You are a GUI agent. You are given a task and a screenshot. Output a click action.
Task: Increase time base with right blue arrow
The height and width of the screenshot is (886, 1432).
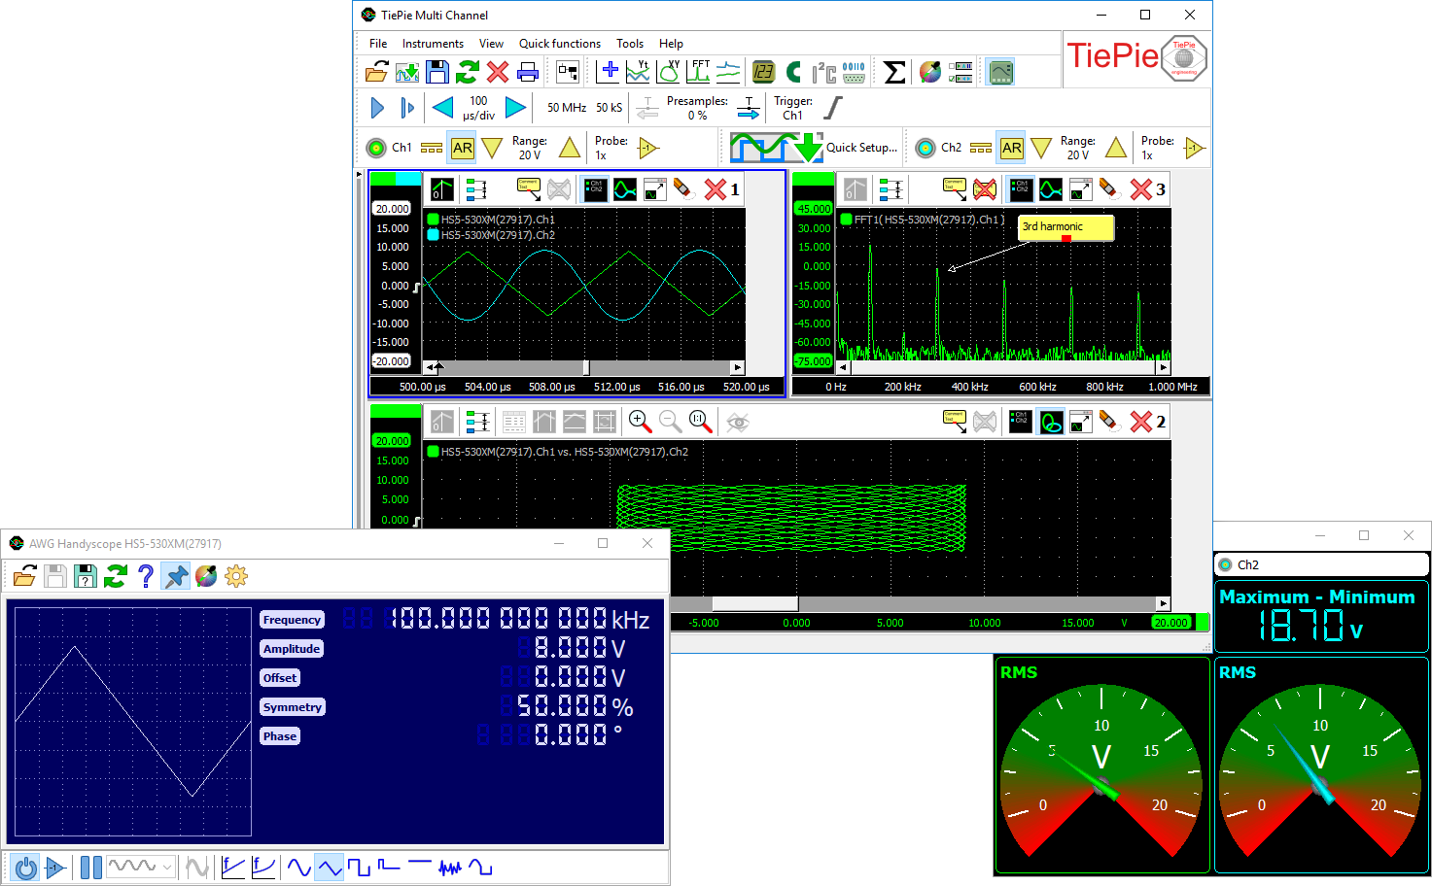point(515,108)
